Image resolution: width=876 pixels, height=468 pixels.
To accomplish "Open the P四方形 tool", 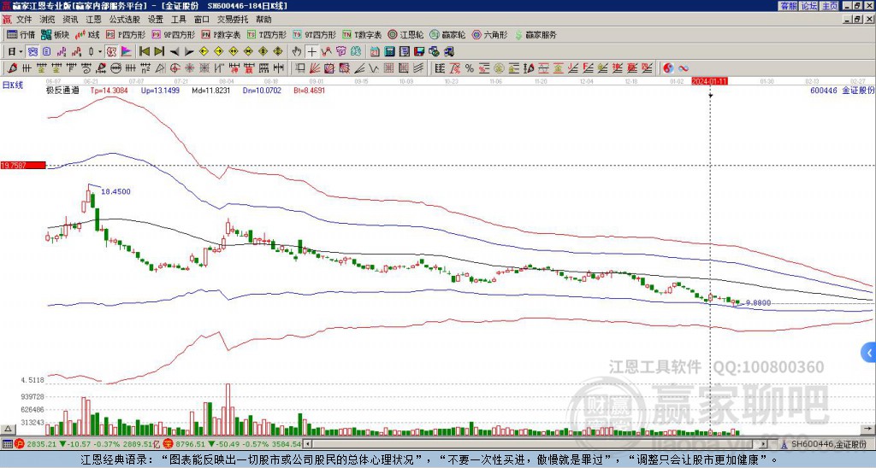I will (126, 34).
